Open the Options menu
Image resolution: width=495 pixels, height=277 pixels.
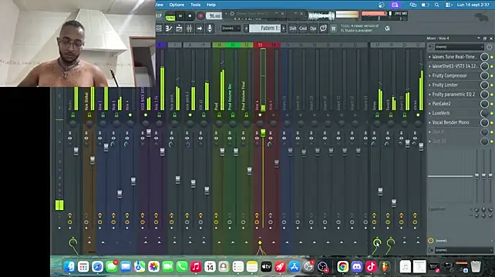pyautogui.click(x=177, y=5)
